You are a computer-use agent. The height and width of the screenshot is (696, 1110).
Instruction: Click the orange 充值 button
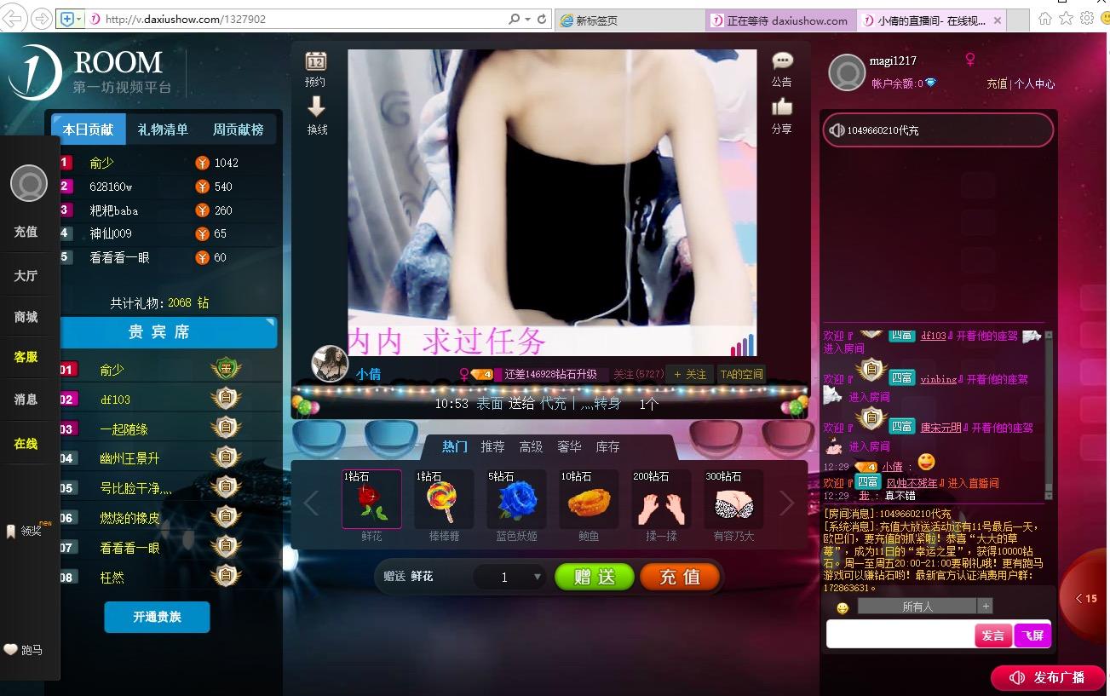[680, 577]
